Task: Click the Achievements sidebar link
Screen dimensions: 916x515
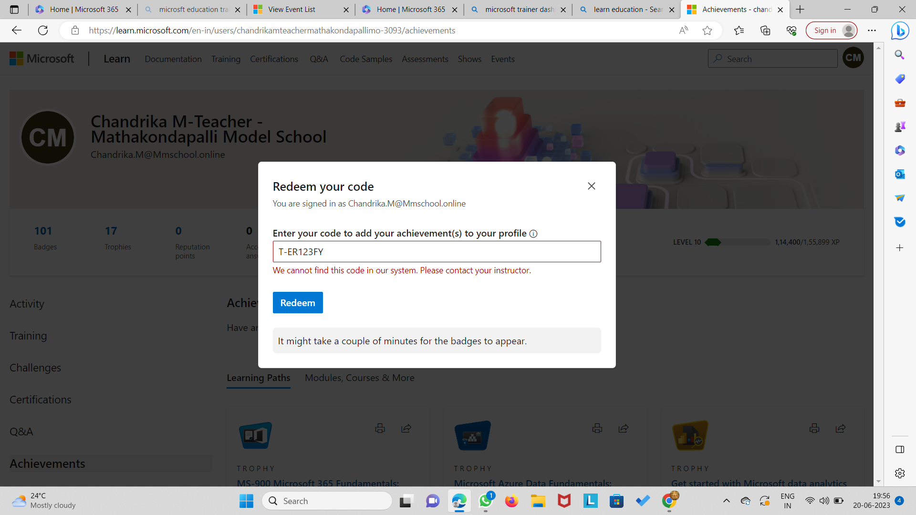Action: (x=47, y=463)
